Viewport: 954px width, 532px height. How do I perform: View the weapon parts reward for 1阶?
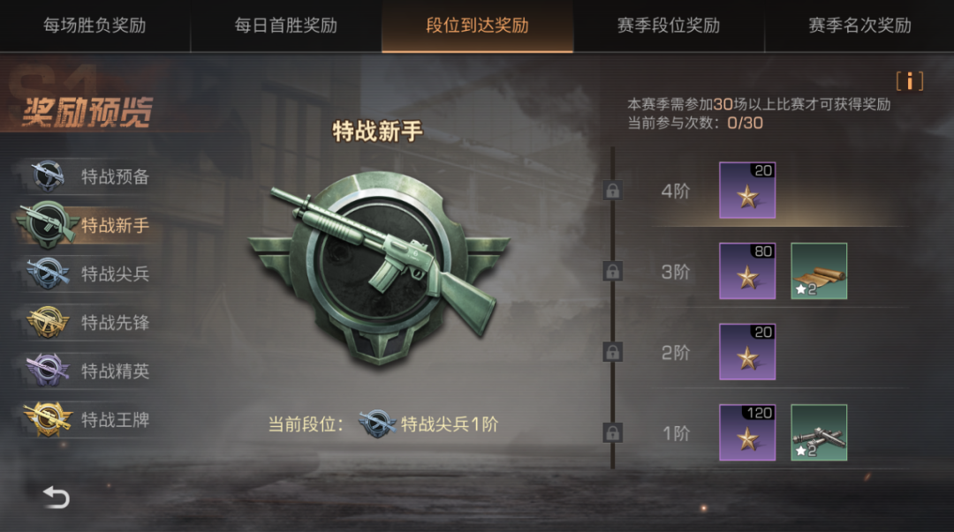819,432
